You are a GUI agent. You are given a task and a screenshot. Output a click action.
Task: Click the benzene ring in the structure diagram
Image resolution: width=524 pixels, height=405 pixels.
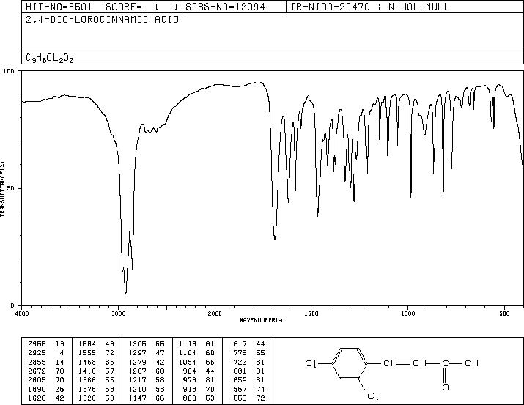click(x=350, y=363)
